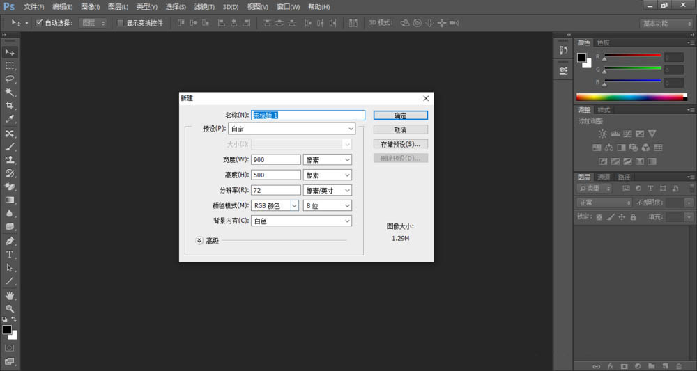
Task: Open the 预设(P) dropdown
Action: pos(291,129)
